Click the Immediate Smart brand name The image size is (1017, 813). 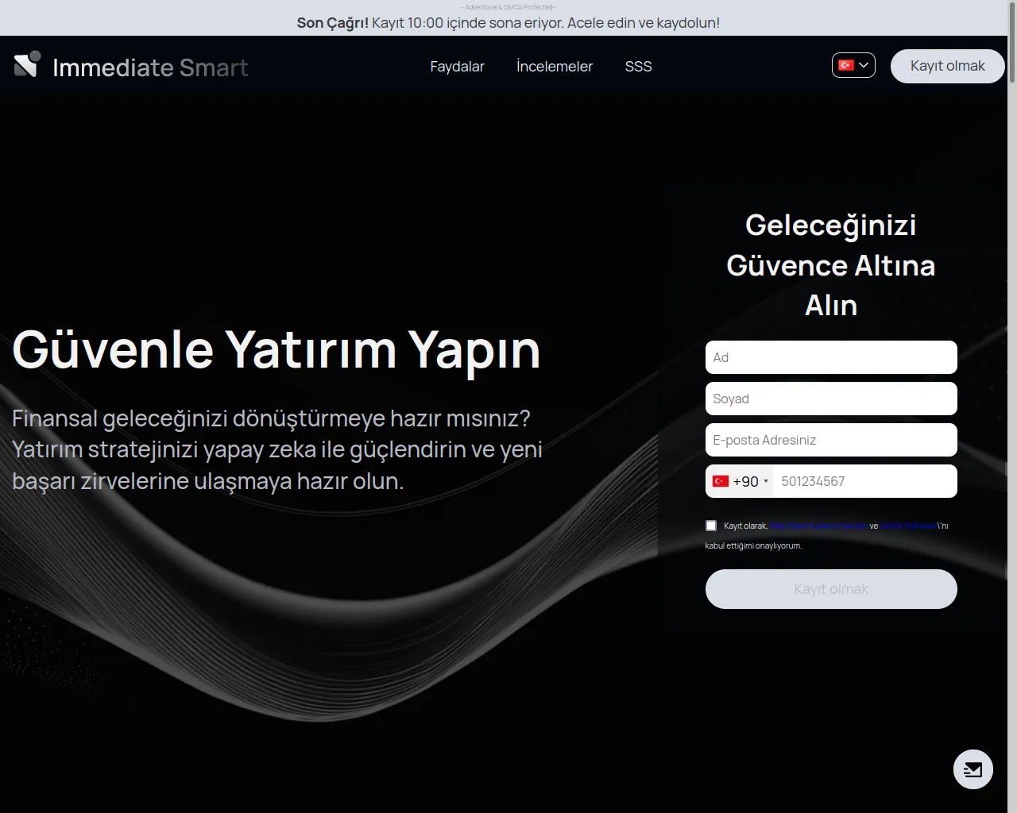150,67
